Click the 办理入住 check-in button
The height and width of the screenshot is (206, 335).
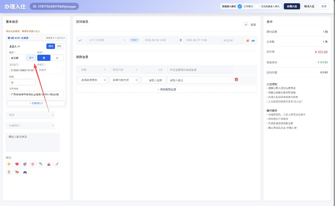(292, 7)
